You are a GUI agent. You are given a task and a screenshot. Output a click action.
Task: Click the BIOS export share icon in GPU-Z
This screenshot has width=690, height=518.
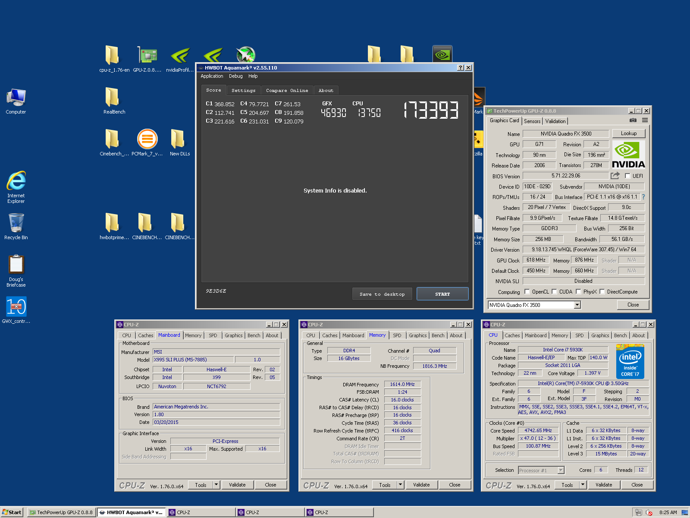click(x=615, y=176)
